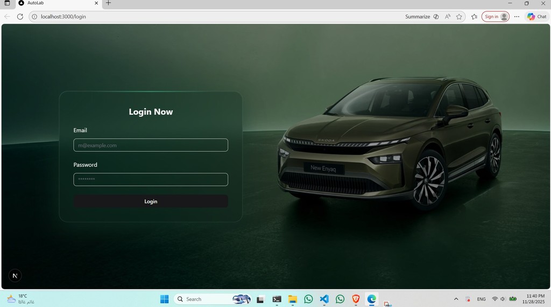551x307 pixels.
Task: Close the AutoLab tab
Action: click(96, 3)
